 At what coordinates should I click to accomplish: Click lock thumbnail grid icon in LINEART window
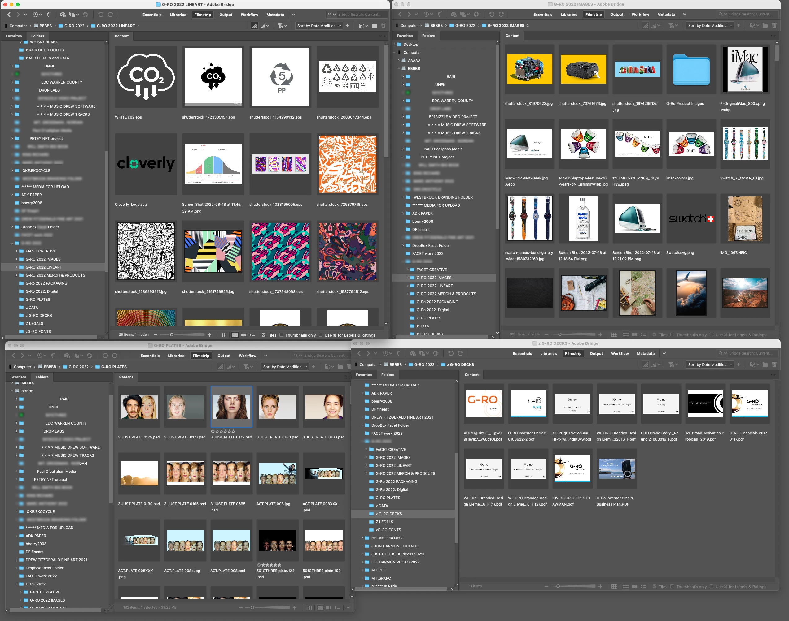[x=223, y=335]
